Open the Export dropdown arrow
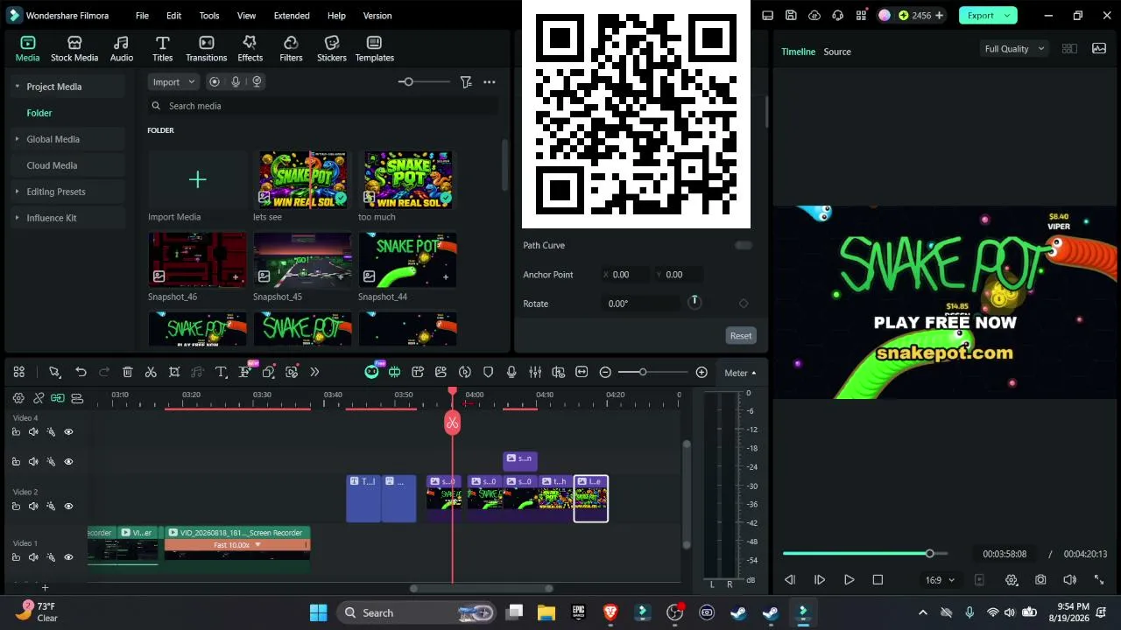The width and height of the screenshot is (1121, 630). (x=1007, y=16)
